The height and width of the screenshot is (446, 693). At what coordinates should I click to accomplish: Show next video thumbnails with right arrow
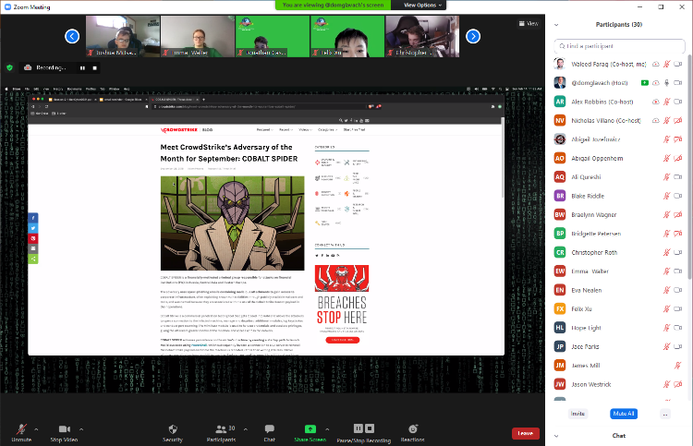tap(473, 36)
